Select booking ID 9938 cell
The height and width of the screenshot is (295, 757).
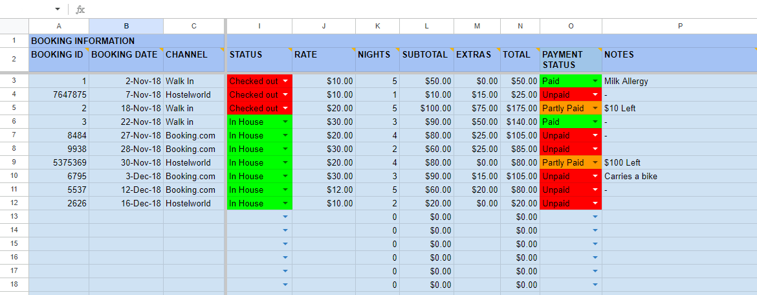coord(59,149)
